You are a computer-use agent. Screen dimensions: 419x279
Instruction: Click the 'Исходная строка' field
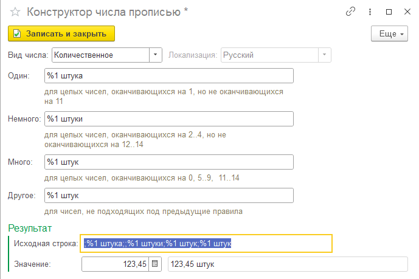(x=206, y=244)
